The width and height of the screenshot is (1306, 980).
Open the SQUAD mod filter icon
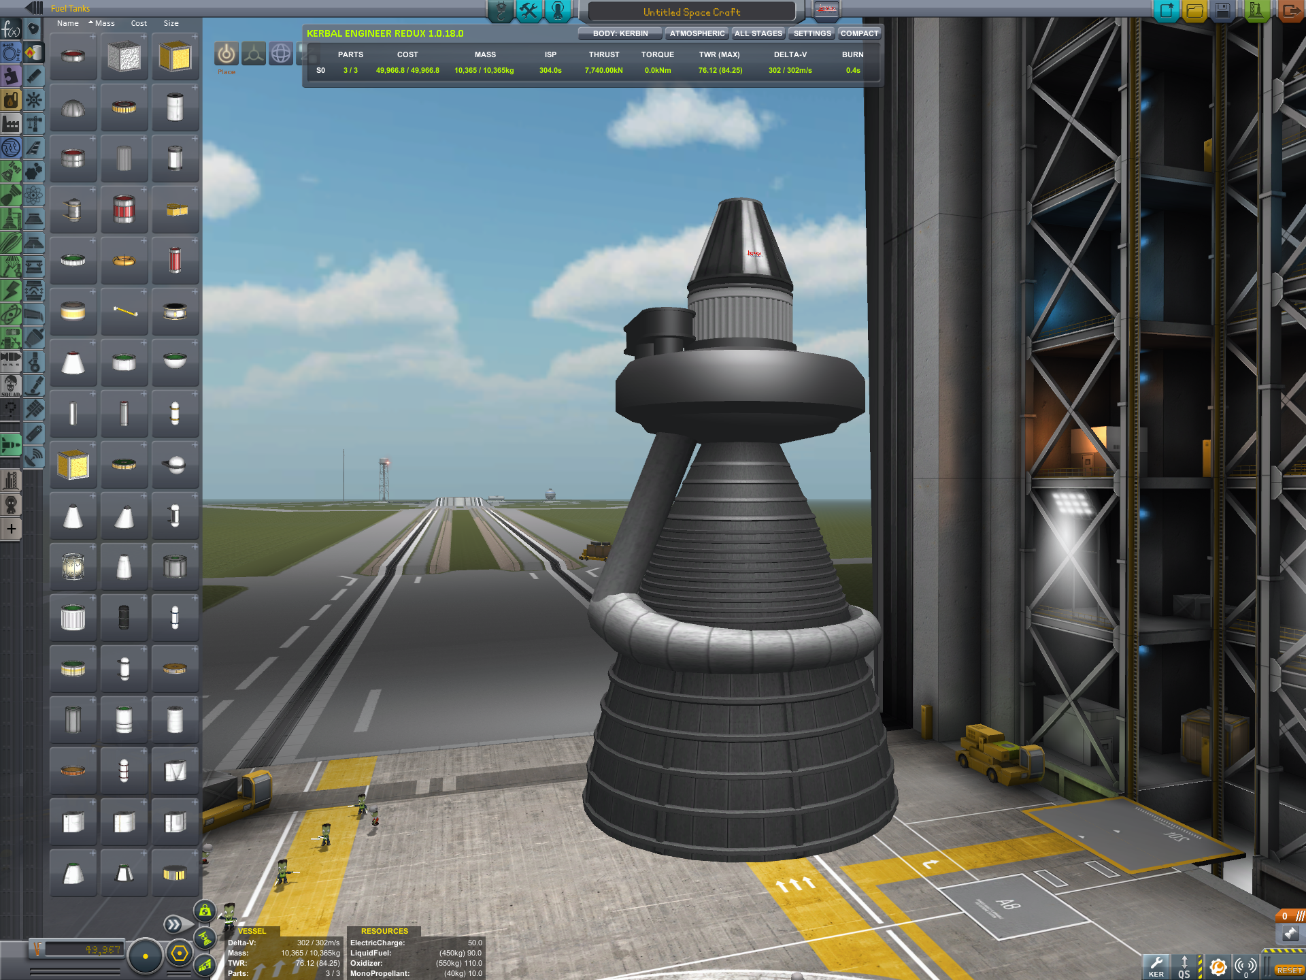point(11,386)
